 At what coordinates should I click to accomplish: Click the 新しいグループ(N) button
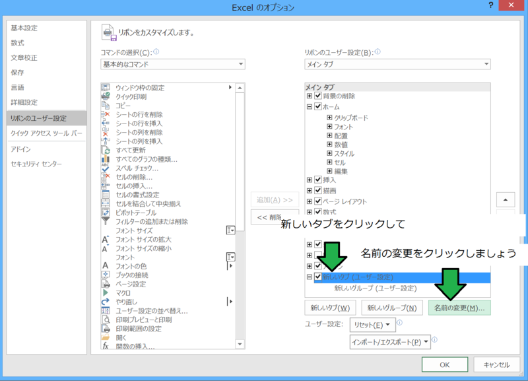click(392, 308)
